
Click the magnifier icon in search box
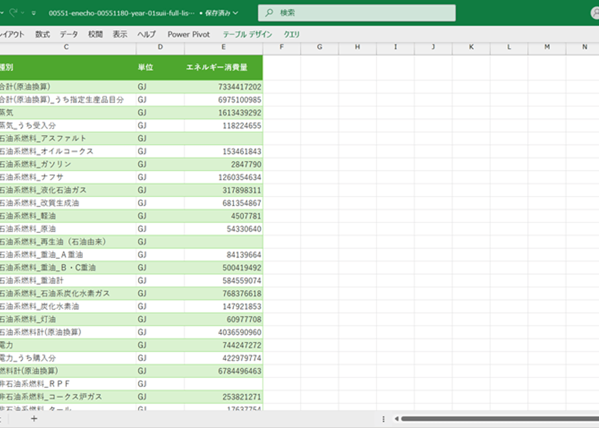click(269, 12)
